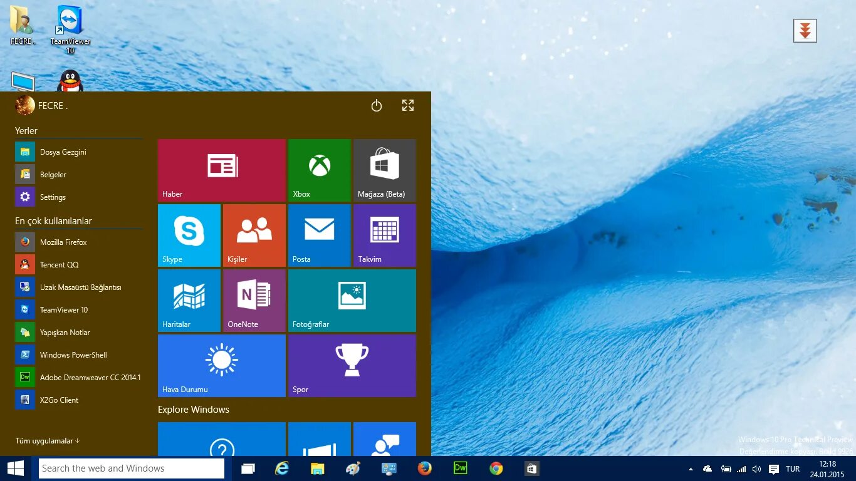Open the Fotoğraflar photos tile
This screenshot has width=856, height=481.
pos(352,301)
